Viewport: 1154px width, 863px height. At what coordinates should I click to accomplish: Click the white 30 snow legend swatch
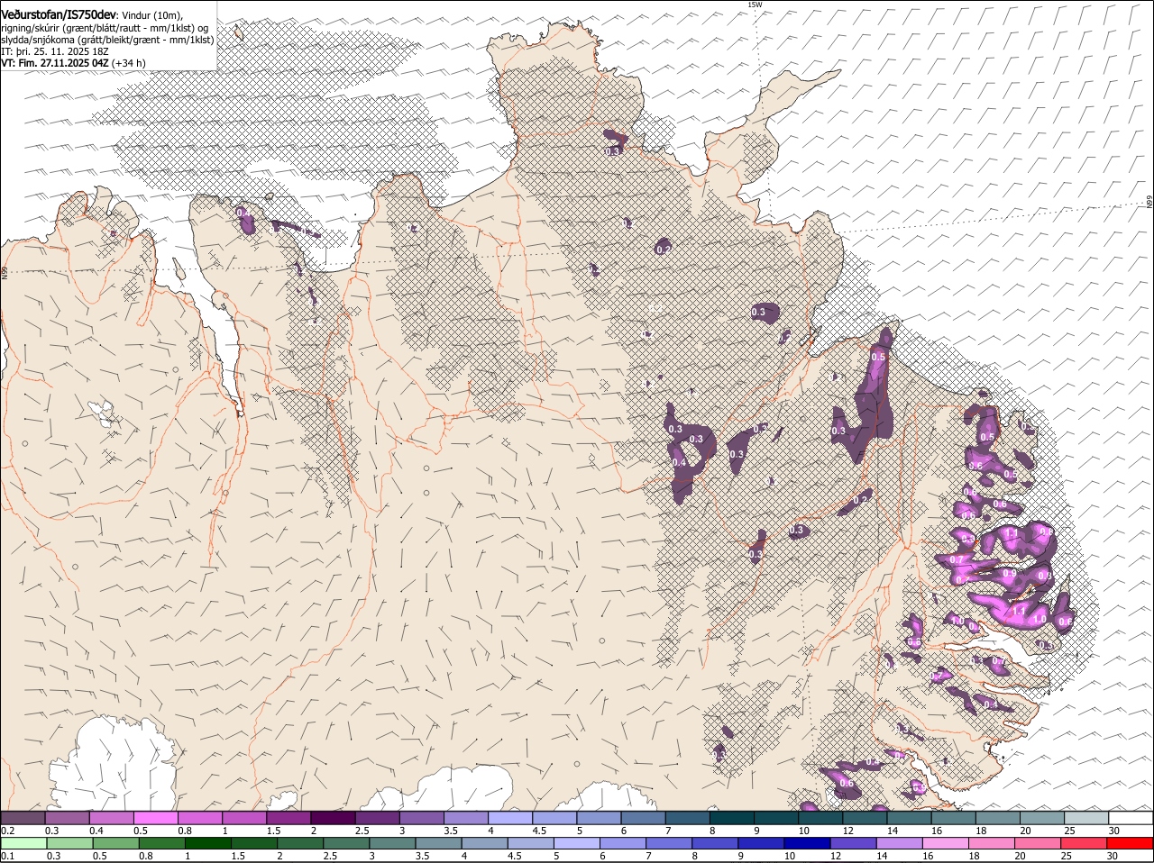1130,818
